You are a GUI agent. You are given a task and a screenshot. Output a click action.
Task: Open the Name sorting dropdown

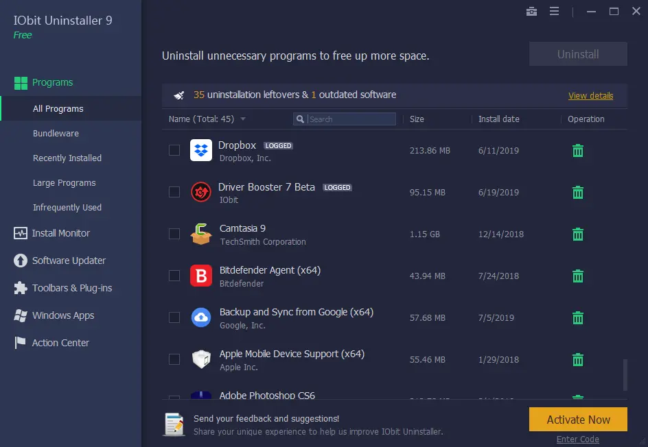click(x=243, y=119)
